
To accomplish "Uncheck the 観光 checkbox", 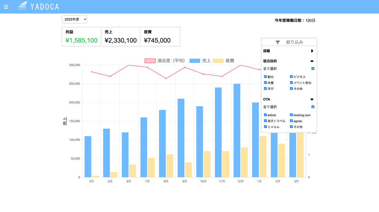I will (265, 77).
